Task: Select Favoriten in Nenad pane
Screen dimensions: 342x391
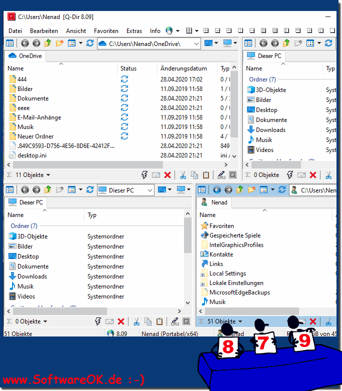Action: (221, 226)
